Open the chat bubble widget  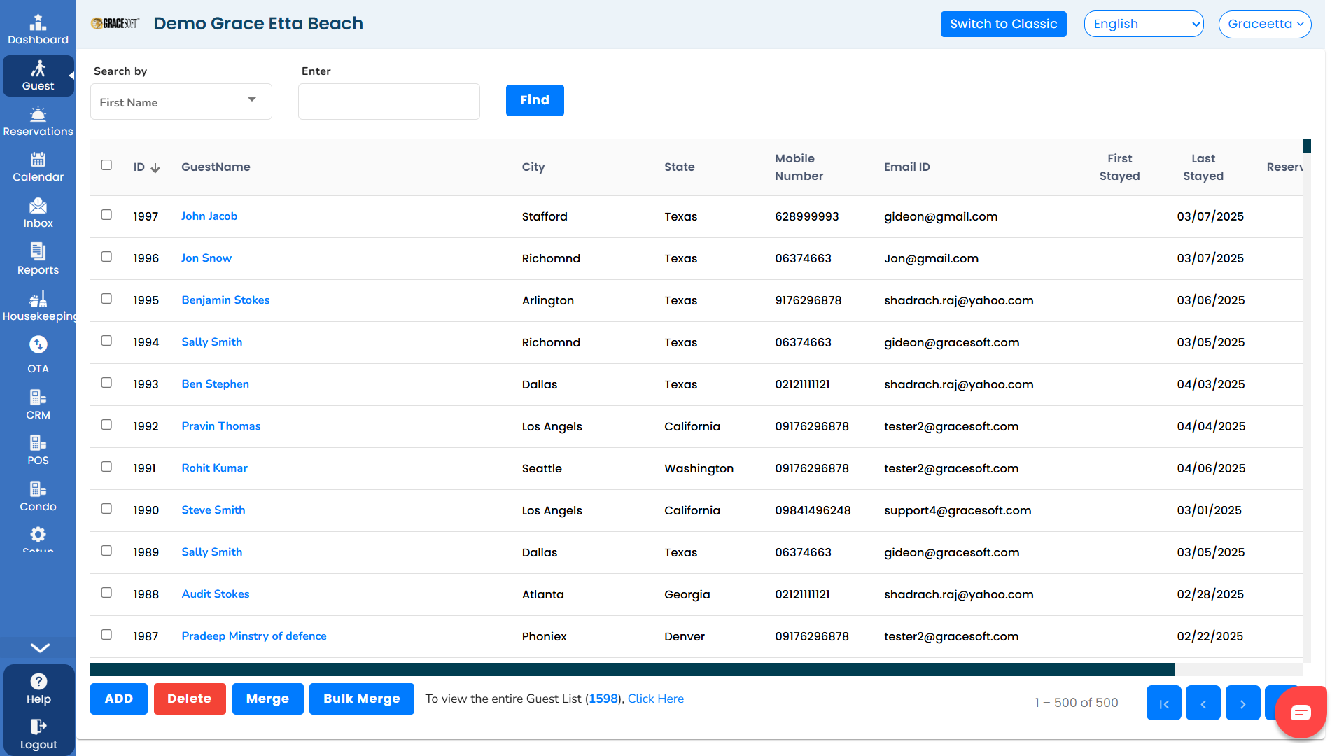point(1301,713)
